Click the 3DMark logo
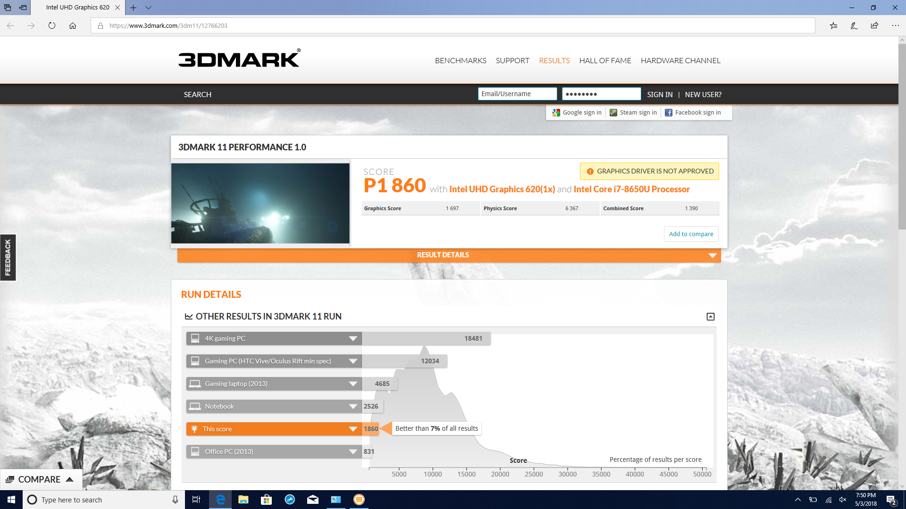The height and width of the screenshot is (509, 906). [x=239, y=59]
